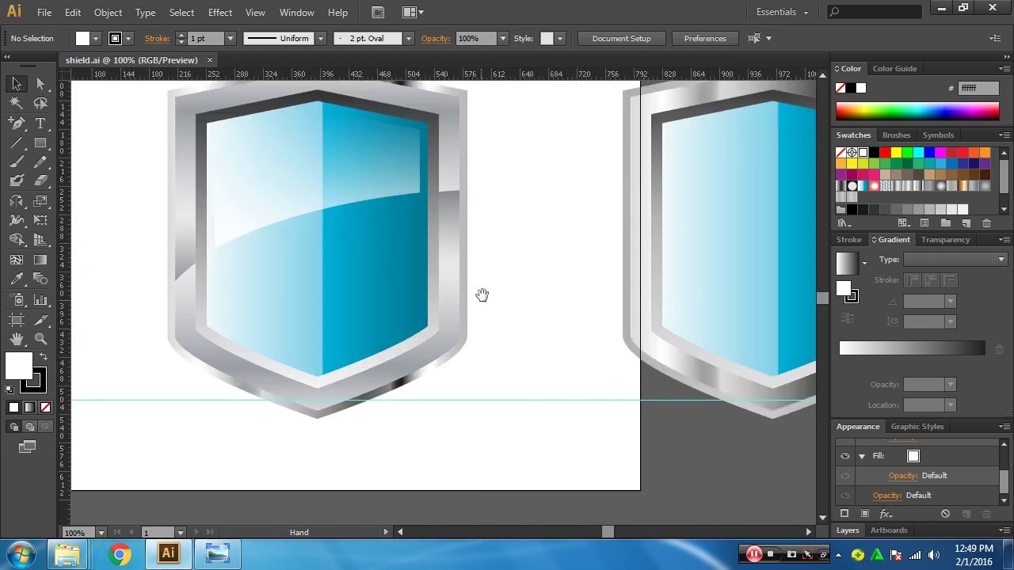1014x570 pixels.
Task: Select the Paintbrush tool
Action: [17, 162]
